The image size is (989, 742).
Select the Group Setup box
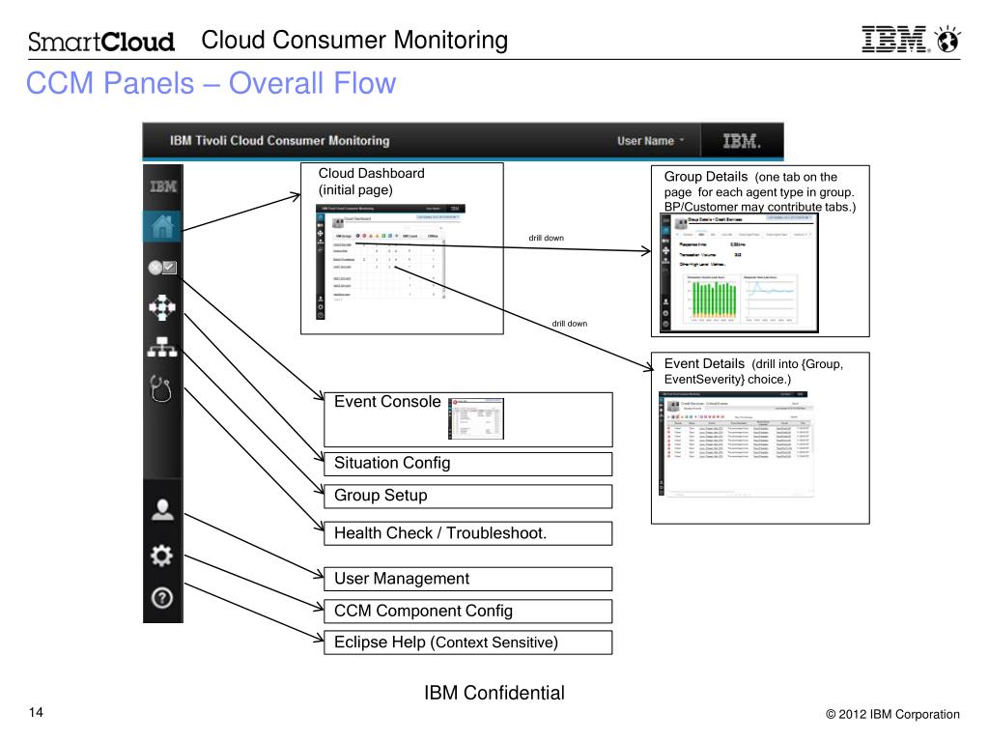pos(468,496)
